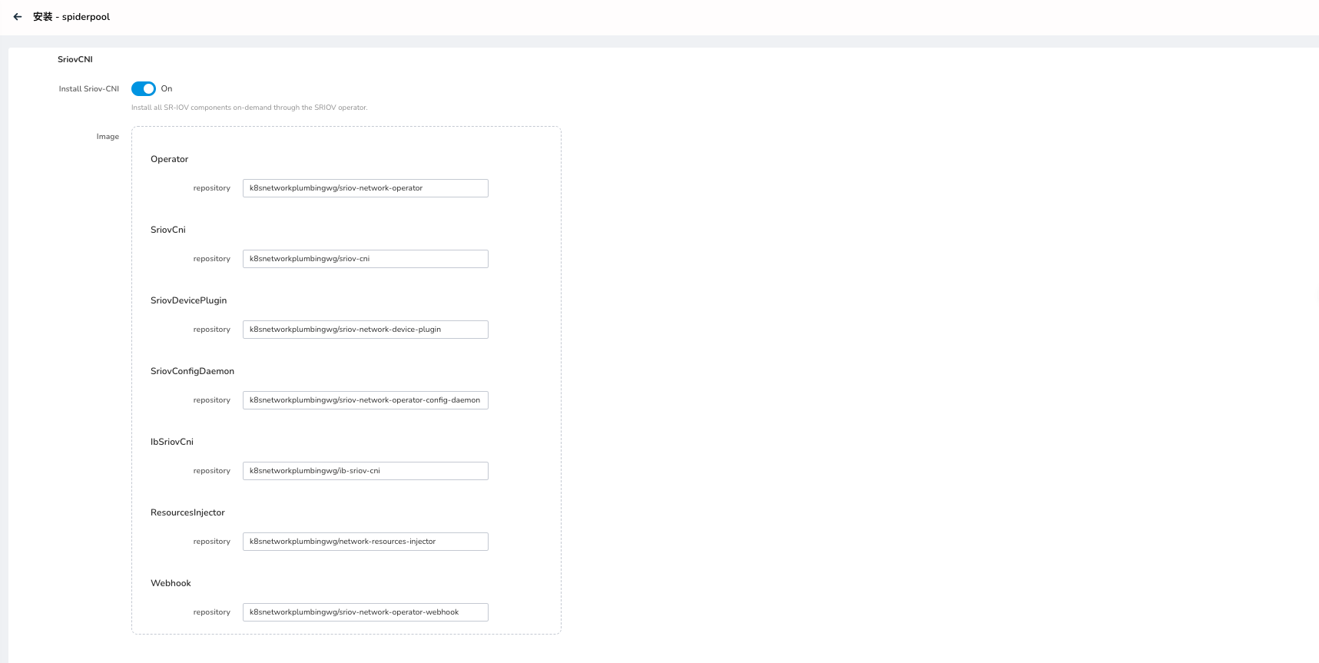Click the SriovDevicePlugin subsection heading
Screen dimensions: 1319x663
[188, 300]
